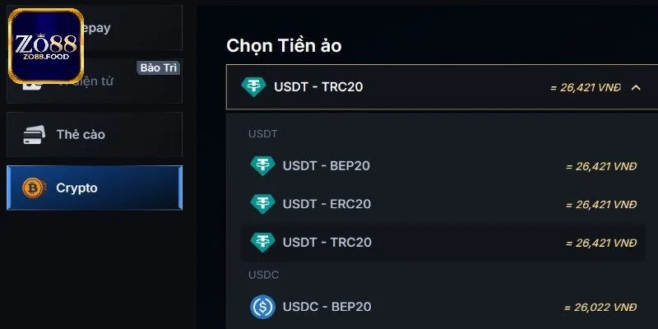658x329 pixels.
Task: Switch to the Crypto payment tab
Action: (x=95, y=188)
